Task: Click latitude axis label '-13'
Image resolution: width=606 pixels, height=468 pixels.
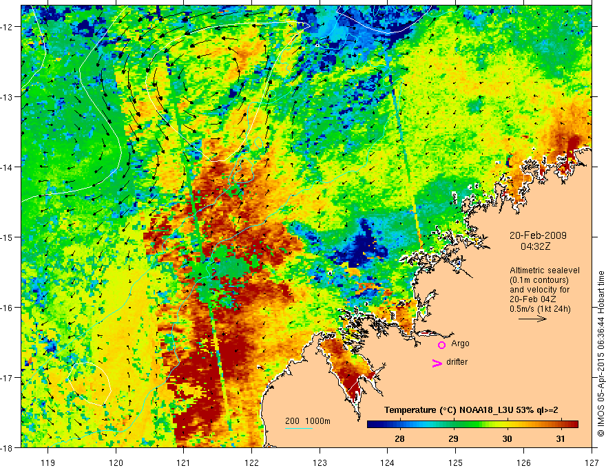Action: pos(7,97)
